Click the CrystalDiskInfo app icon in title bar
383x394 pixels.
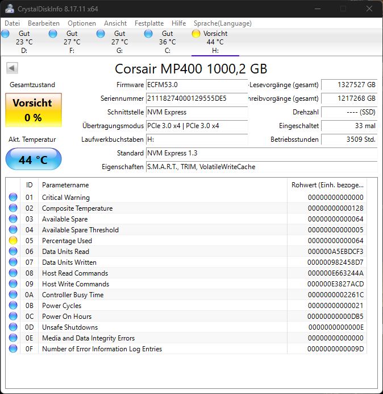click(10, 9)
